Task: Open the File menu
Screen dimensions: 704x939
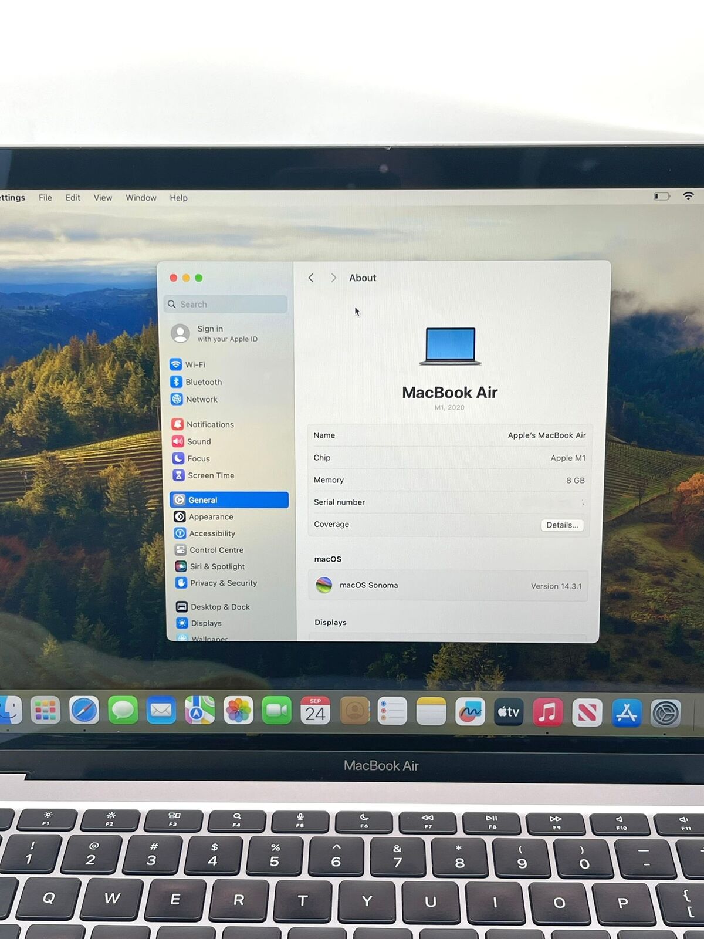Action: coord(45,198)
